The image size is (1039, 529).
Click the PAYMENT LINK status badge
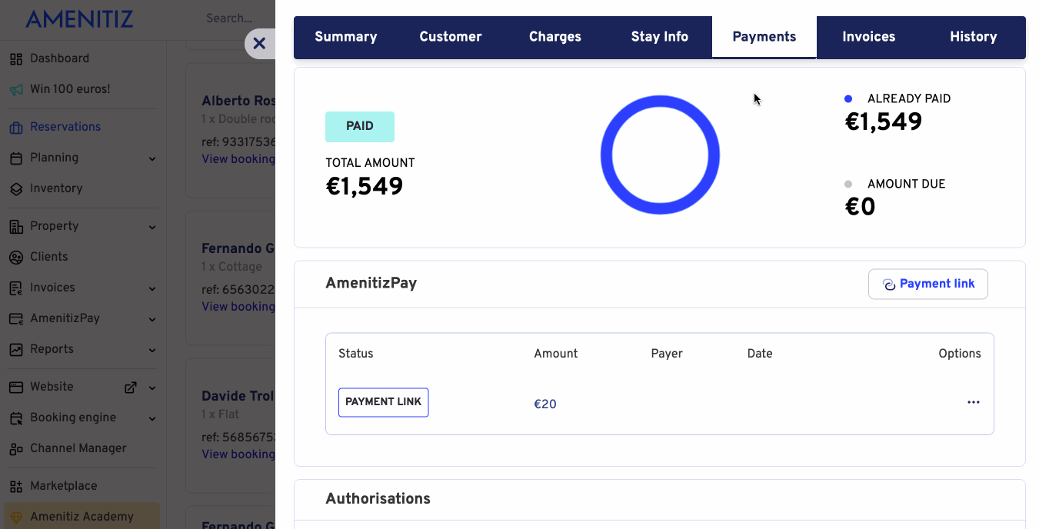[x=384, y=402]
